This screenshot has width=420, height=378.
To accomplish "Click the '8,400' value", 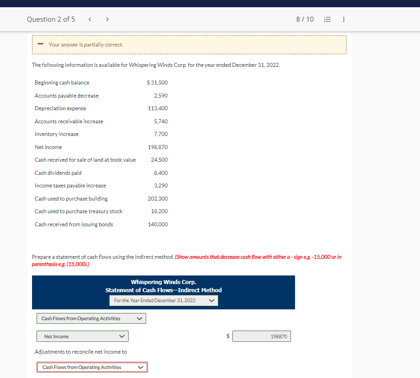I will (x=161, y=173).
